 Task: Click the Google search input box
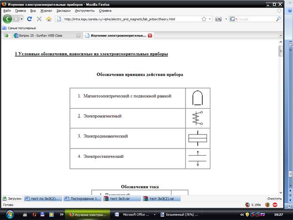(256, 19)
